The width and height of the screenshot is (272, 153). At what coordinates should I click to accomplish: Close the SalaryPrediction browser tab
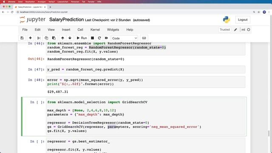point(45,7)
